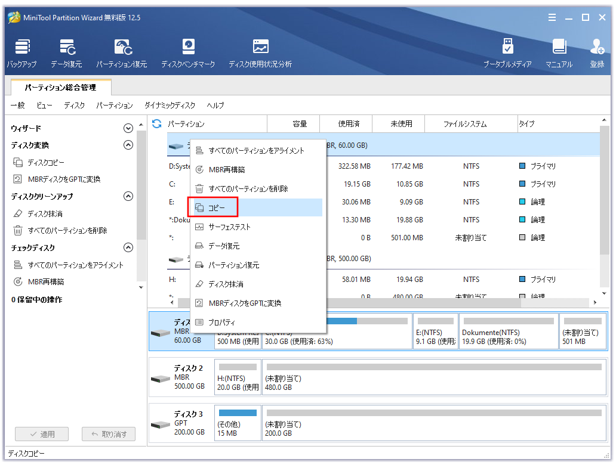
Task: Collapse the ディスク変換 section
Action: pyautogui.click(x=128, y=145)
